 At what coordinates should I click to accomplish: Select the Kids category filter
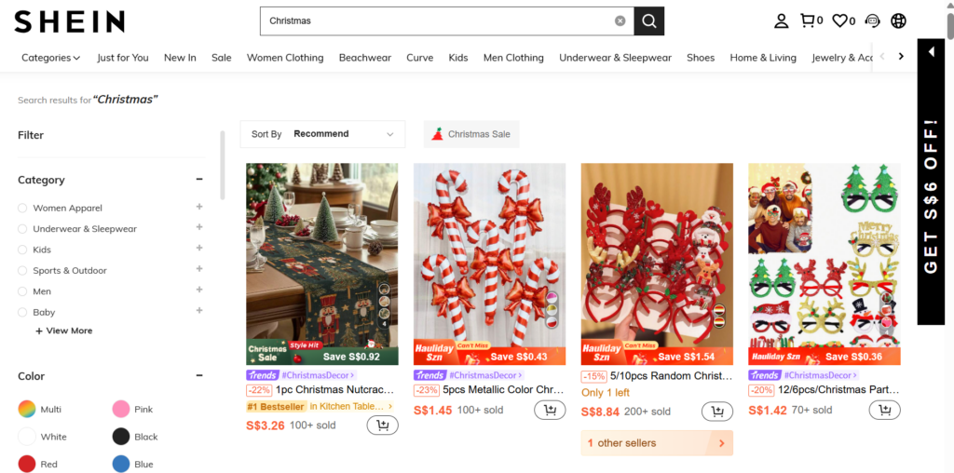tap(22, 250)
